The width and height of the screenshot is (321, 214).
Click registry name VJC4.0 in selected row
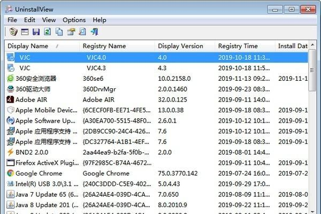[96, 58]
